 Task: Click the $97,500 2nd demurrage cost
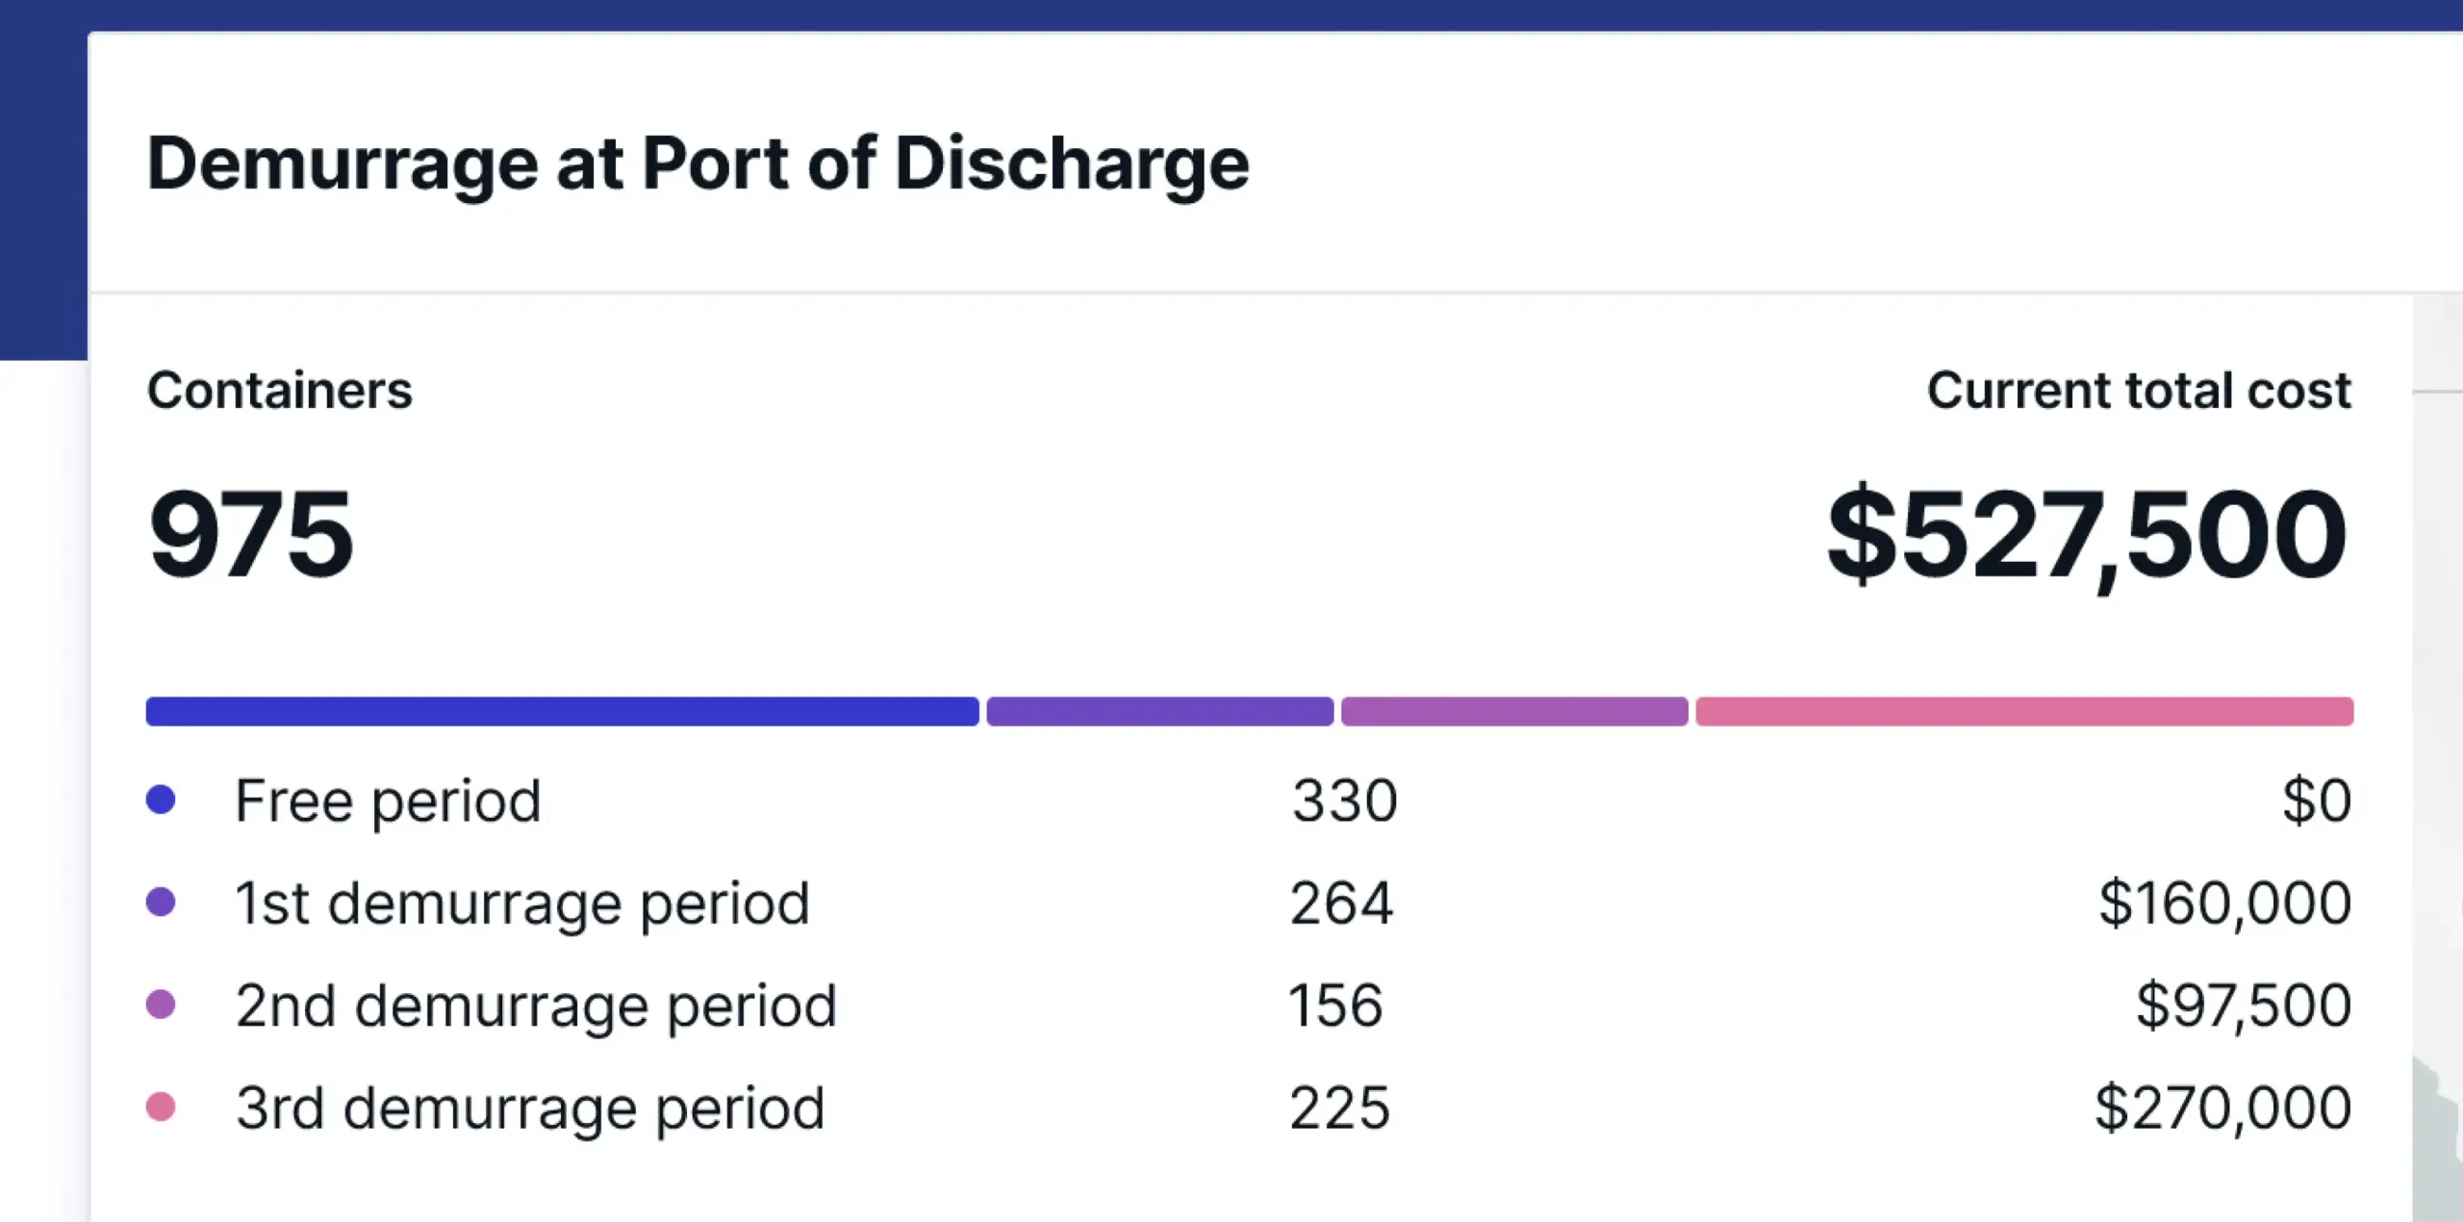(x=2244, y=1006)
